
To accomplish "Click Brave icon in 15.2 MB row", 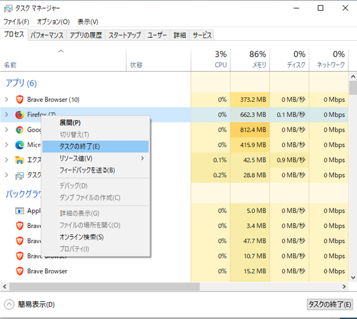I will pyautogui.click(x=19, y=271).
